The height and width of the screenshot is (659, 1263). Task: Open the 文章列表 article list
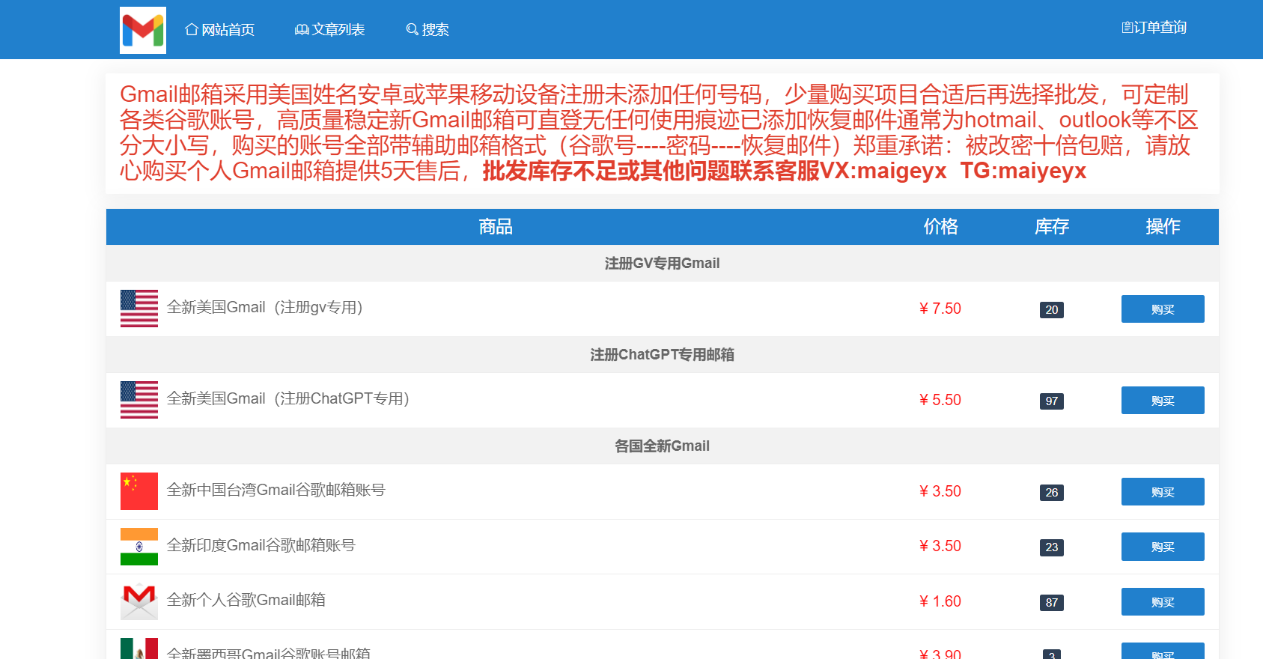330,30
